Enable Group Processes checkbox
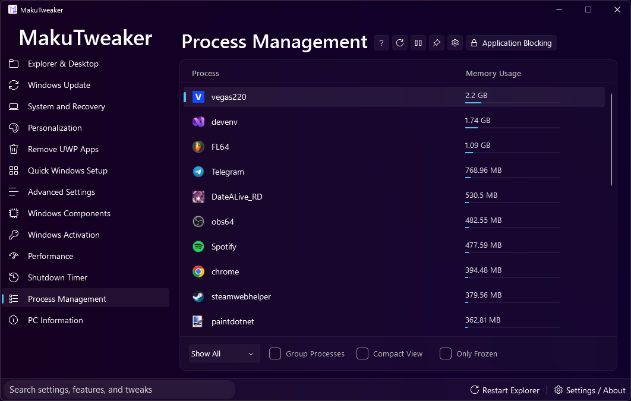This screenshot has height=401, width=631. coord(275,353)
